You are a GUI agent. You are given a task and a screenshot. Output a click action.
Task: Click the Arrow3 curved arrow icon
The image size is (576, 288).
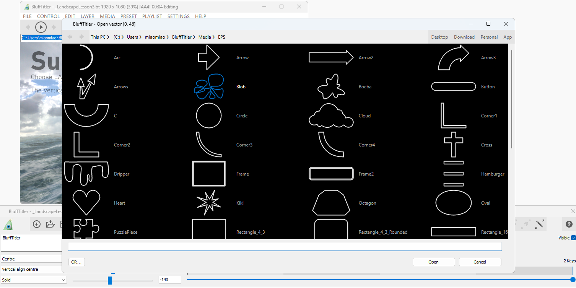453,58
